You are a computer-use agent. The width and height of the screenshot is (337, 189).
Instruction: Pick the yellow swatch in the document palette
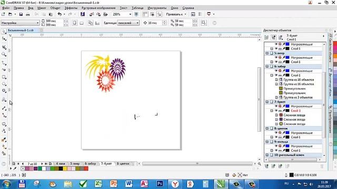(65, 169)
